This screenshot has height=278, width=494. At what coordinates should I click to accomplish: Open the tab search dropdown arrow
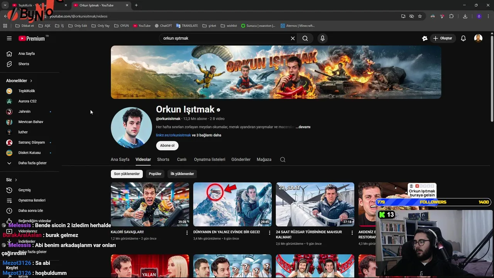pyautogui.click(x=5, y=5)
